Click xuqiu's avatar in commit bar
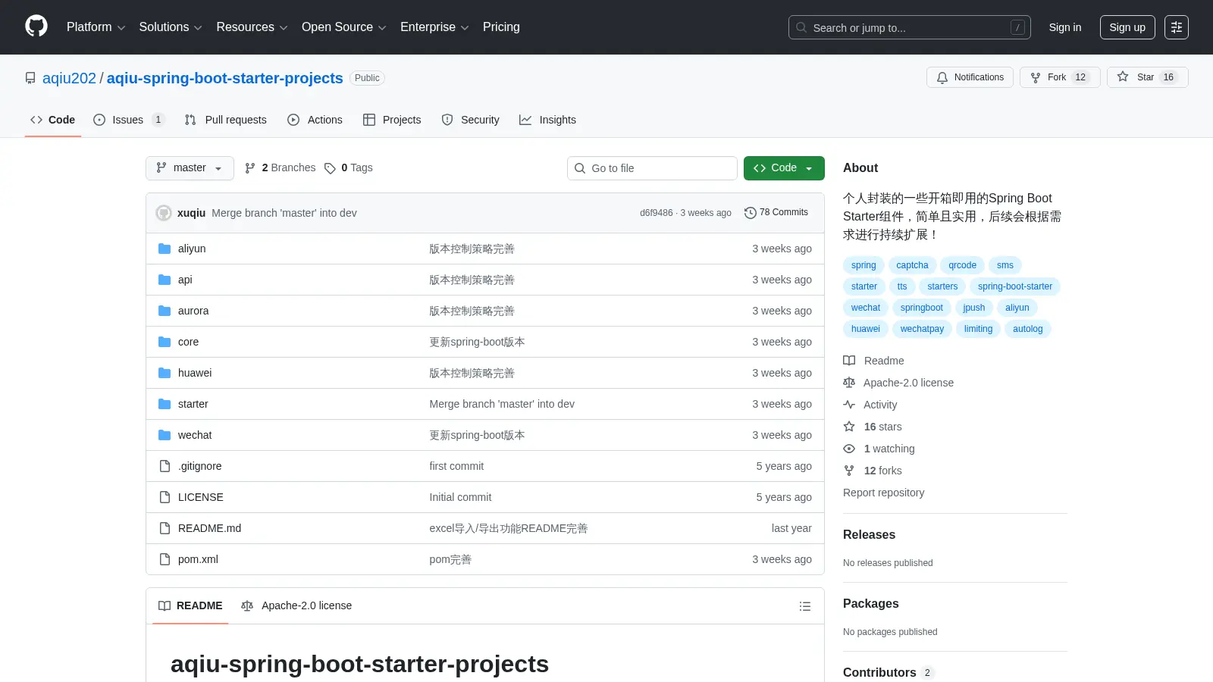This screenshot has height=682, width=1213. click(x=164, y=213)
